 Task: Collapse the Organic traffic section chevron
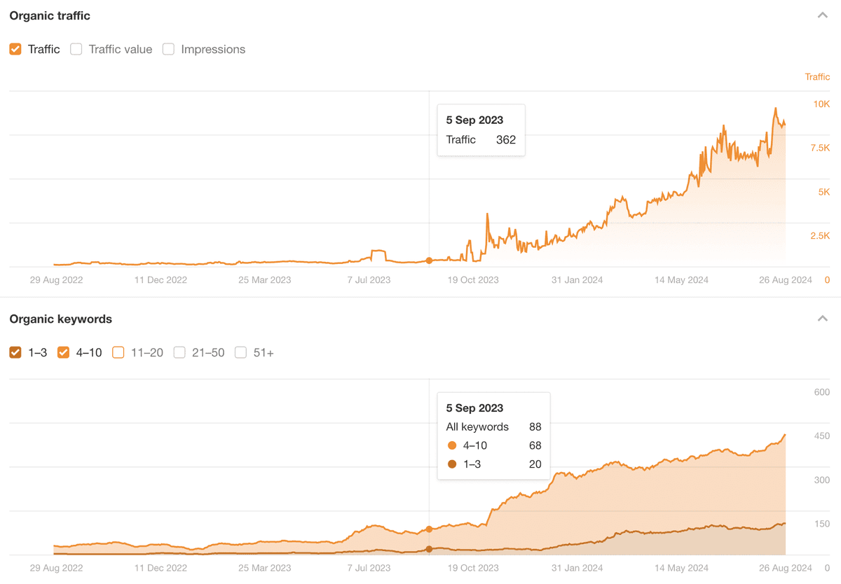(823, 15)
